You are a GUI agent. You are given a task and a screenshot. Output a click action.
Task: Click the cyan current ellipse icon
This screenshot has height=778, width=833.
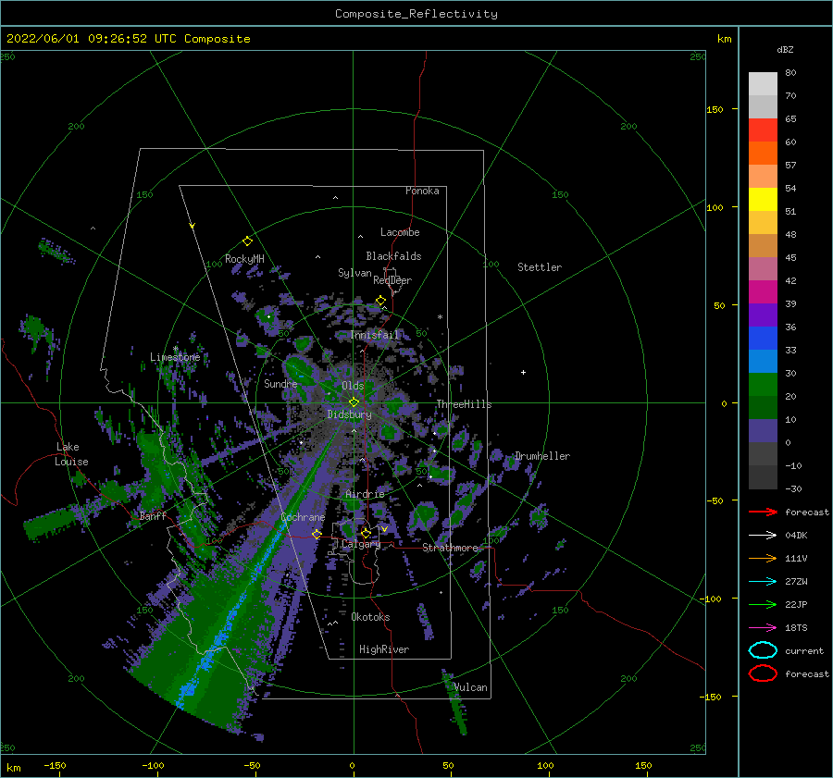click(763, 650)
